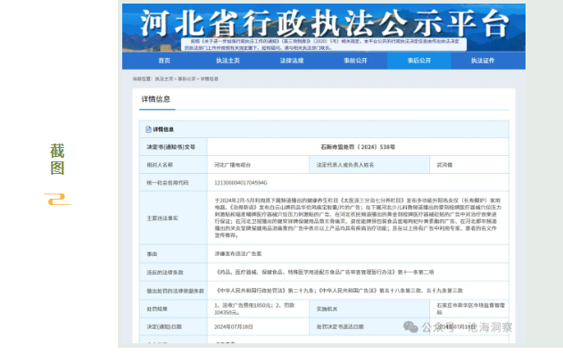Click the orange decorative swirl icon
The height and width of the screenshot is (354, 563).
(57, 200)
